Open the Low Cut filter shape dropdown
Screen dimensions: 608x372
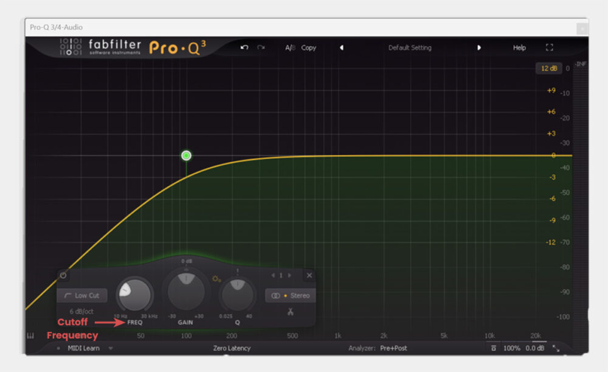click(81, 295)
